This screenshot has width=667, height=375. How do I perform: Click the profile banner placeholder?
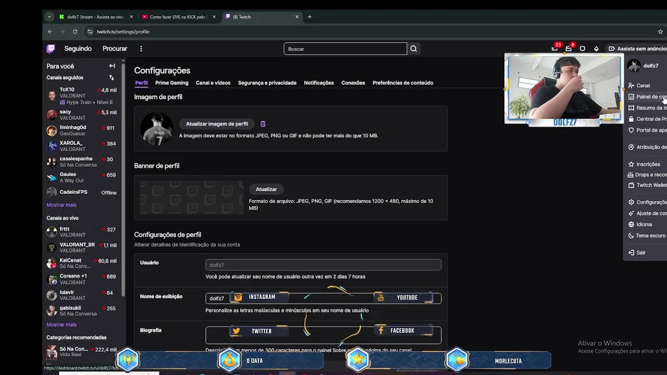(192, 197)
